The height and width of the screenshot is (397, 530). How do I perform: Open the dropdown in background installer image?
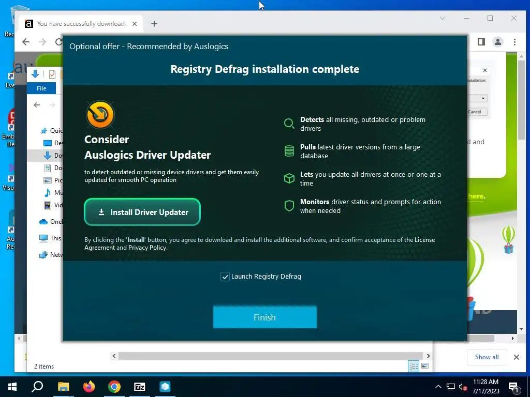point(483,98)
